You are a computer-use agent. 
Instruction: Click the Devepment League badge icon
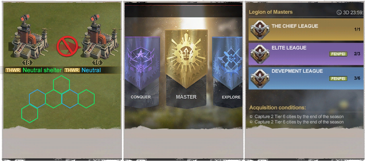(x=260, y=78)
